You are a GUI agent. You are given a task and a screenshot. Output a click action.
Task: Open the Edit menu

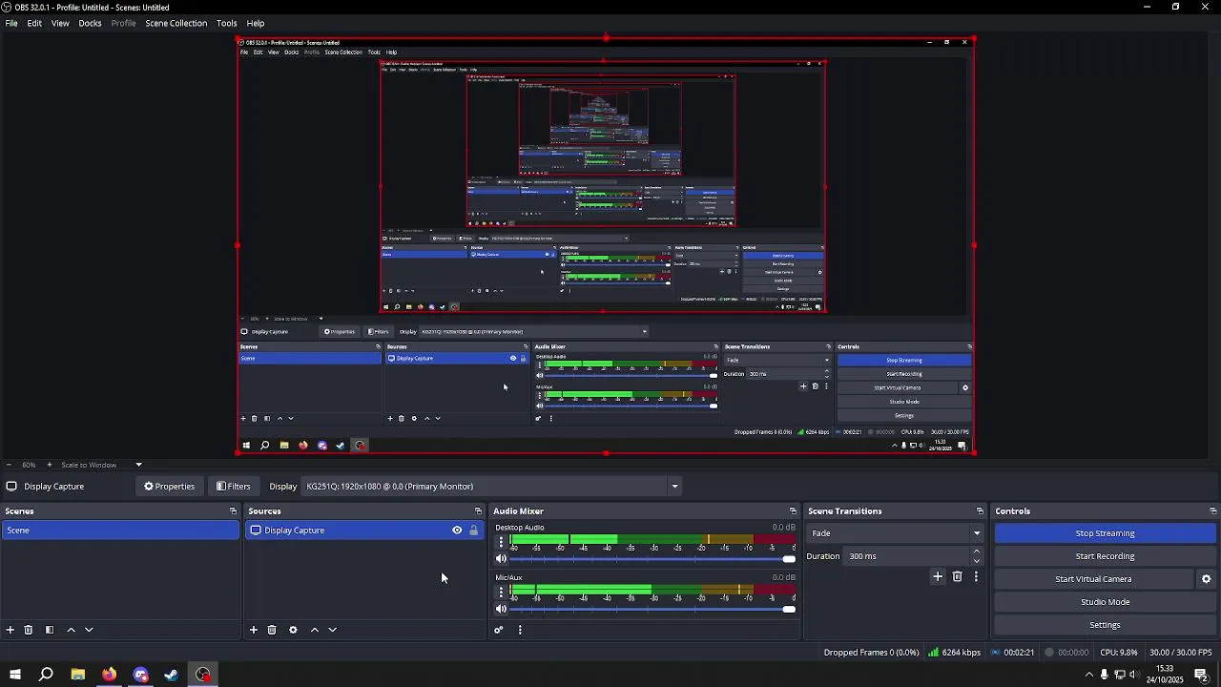(34, 23)
